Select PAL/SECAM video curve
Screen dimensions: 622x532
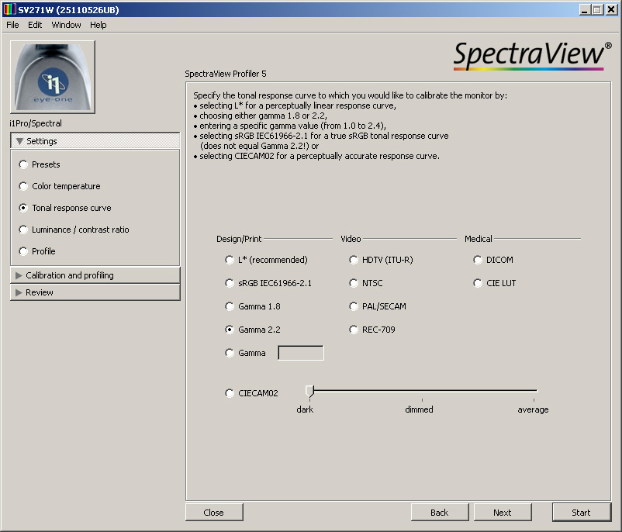point(354,306)
